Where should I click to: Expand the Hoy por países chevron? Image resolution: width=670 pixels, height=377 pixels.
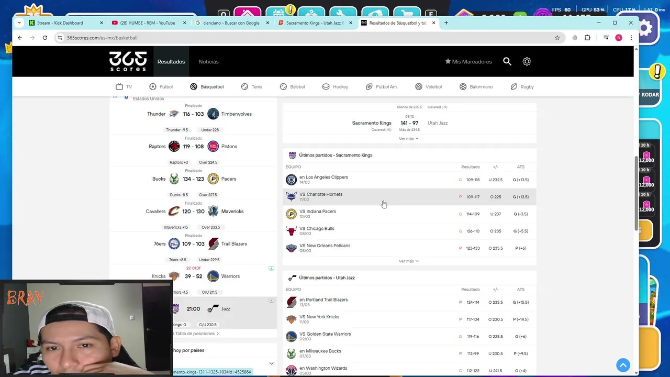[271, 363]
